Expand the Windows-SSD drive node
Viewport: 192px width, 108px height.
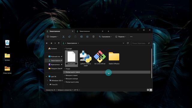tap(47, 81)
